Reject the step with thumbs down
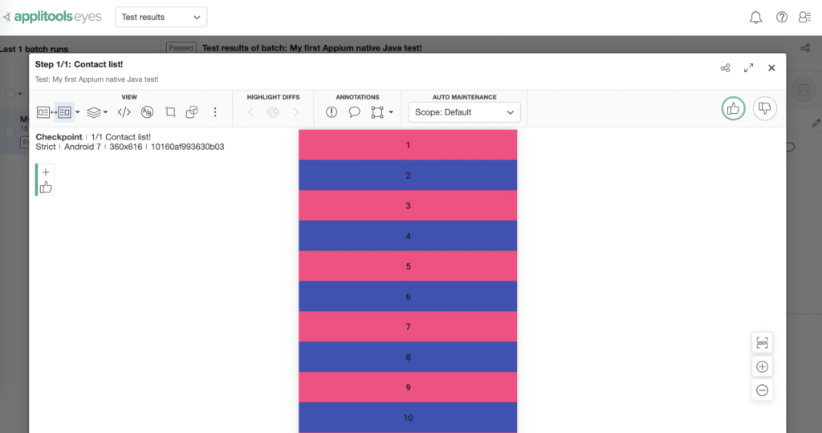This screenshot has width=822, height=433. (765, 108)
